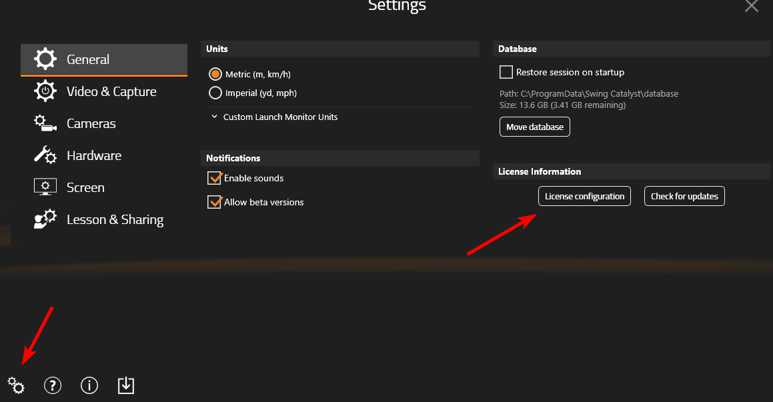The height and width of the screenshot is (402, 773).
Task: Open Video & Capture settings tab
Action: (x=104, y=91)
